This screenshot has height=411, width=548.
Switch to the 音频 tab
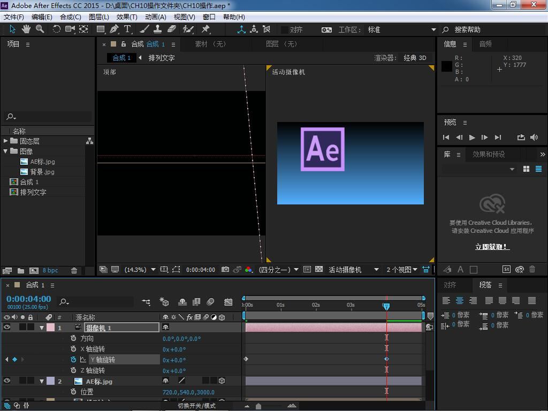point(485,44)
